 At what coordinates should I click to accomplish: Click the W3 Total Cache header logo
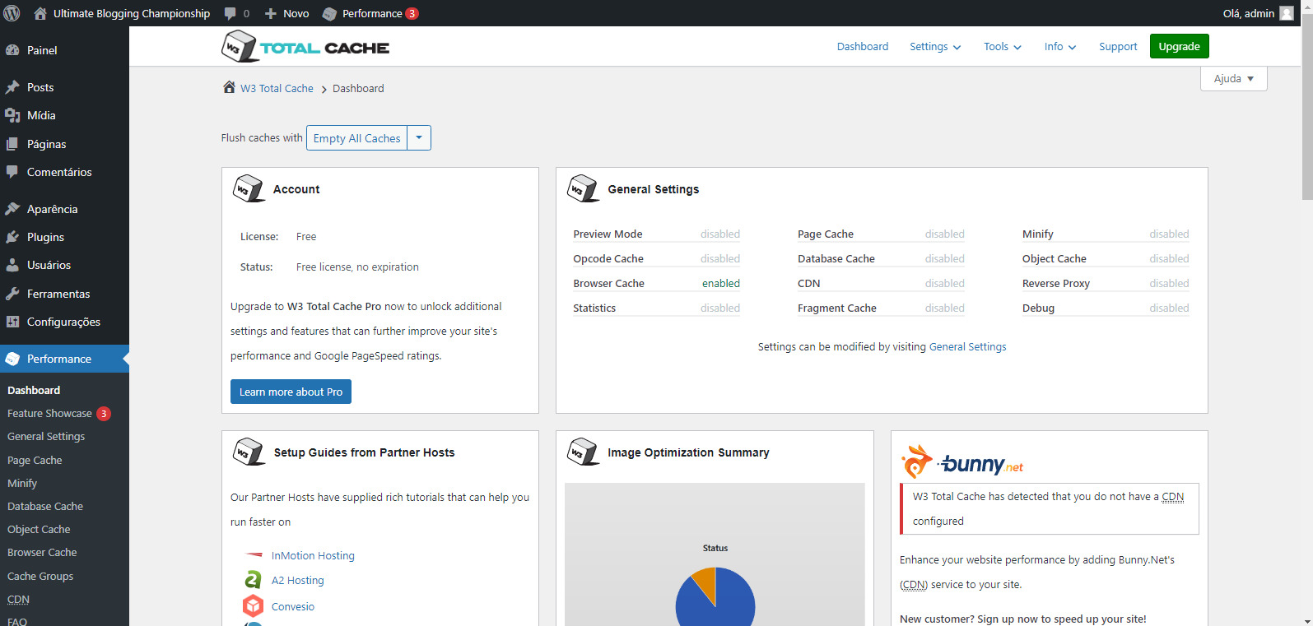coord(305,47)
